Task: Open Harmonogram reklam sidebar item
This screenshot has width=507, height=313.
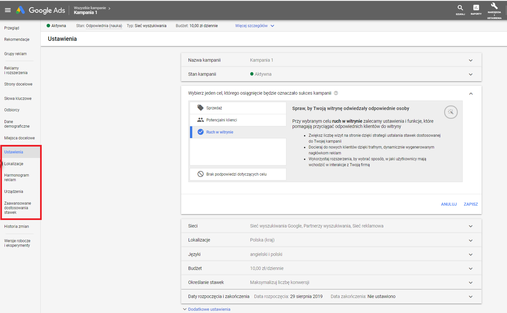Action: click(17, 178)
